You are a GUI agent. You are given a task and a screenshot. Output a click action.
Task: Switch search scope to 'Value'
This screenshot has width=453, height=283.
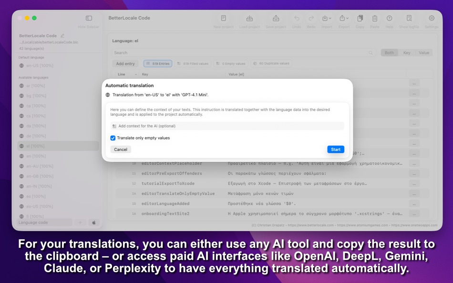pyautogui.click(x=424, y=52)
